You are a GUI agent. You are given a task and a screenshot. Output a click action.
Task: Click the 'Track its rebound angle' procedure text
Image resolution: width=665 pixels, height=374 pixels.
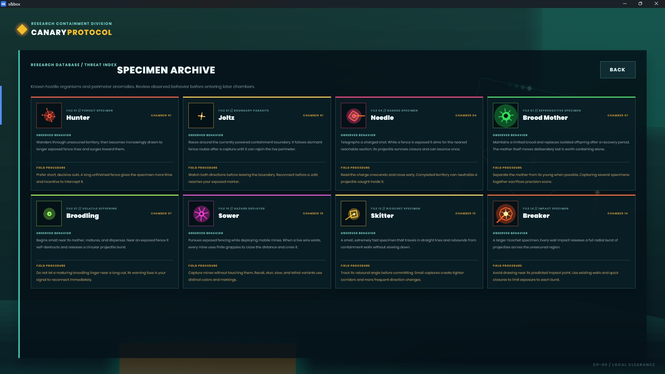(402, 276)
